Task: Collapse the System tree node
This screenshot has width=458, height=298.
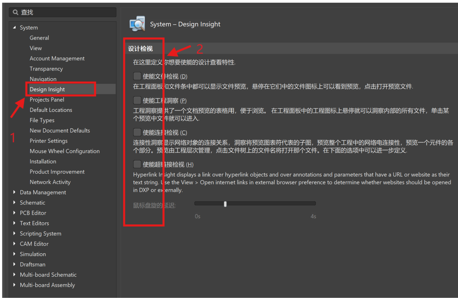Action: point(14,27)
